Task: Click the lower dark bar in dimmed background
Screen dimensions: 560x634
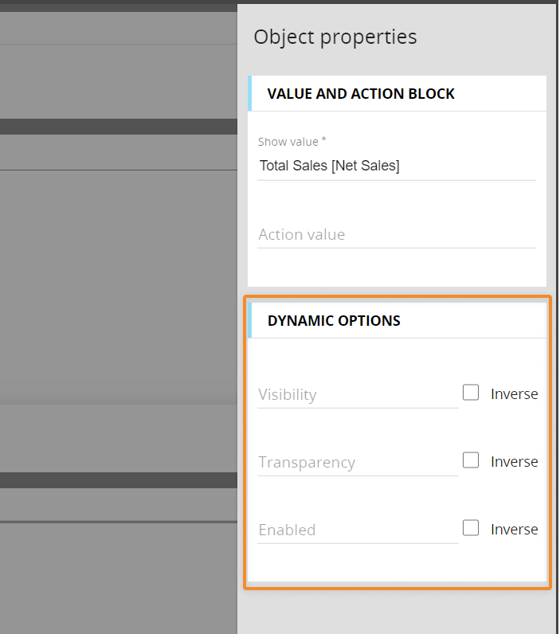Action: pyautogui.click(x=119, y=480)
